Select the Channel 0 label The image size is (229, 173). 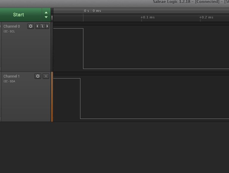(x=12, y=26)
